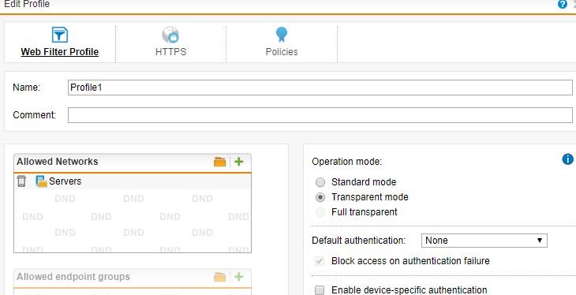Screen dimensions: 576x295
Task: Show Operation mode info icon
Action: 567,159
